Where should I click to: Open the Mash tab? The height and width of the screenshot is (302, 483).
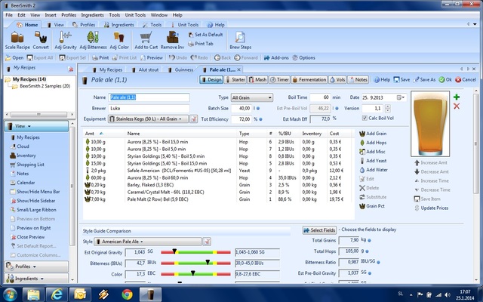point(257,80)
